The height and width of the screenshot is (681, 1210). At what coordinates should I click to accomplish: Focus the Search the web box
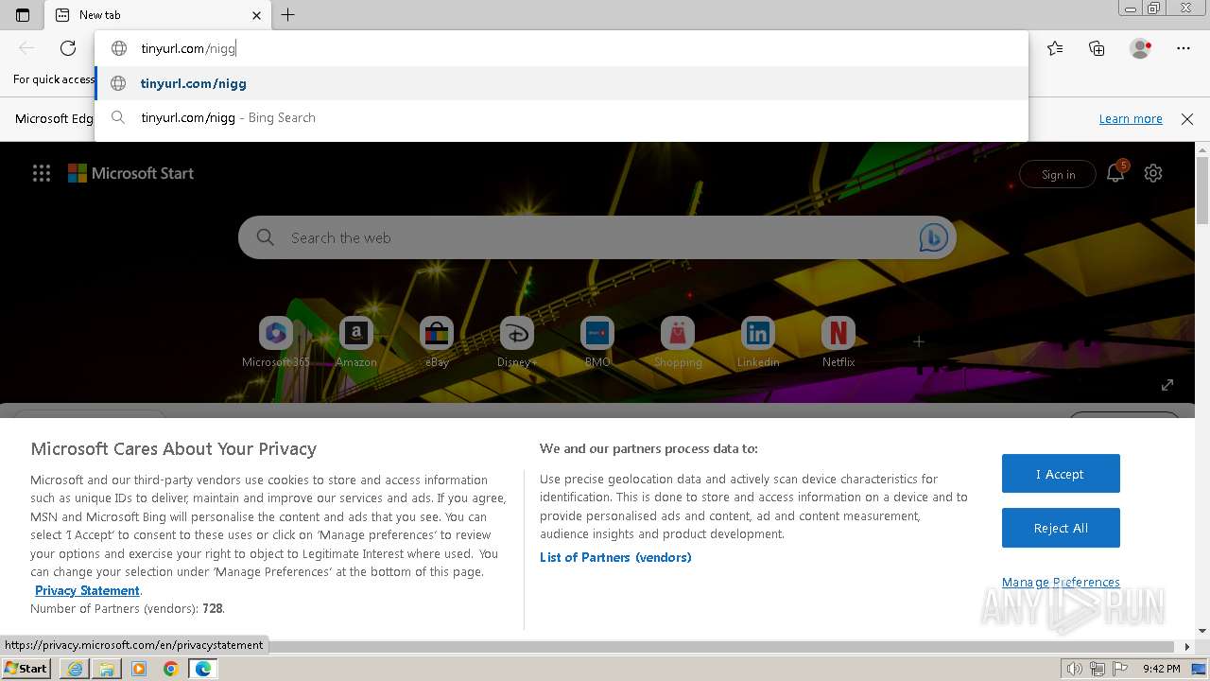coord(596,238)
